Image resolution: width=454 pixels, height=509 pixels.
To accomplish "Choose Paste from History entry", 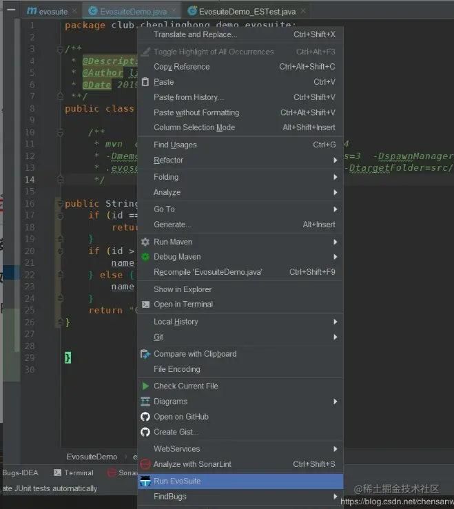I will pos(240,97).
